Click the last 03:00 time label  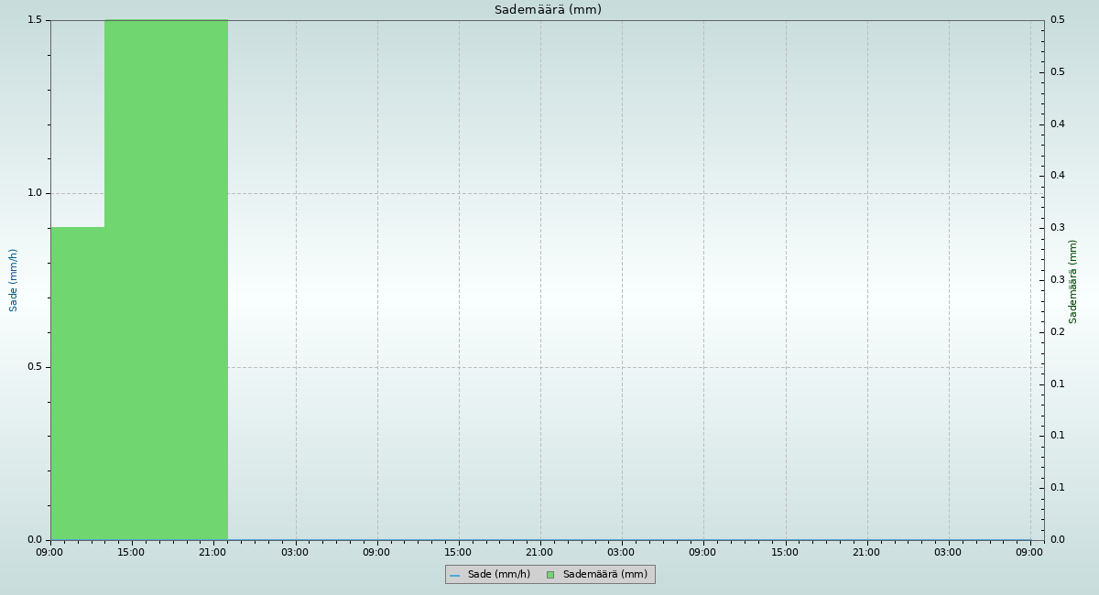click(948, 552)
